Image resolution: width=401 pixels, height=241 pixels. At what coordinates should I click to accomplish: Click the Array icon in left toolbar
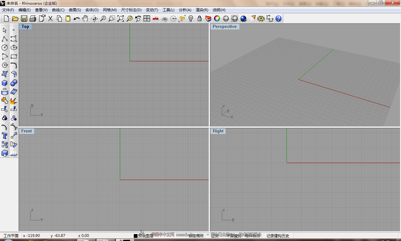point(5,145)
